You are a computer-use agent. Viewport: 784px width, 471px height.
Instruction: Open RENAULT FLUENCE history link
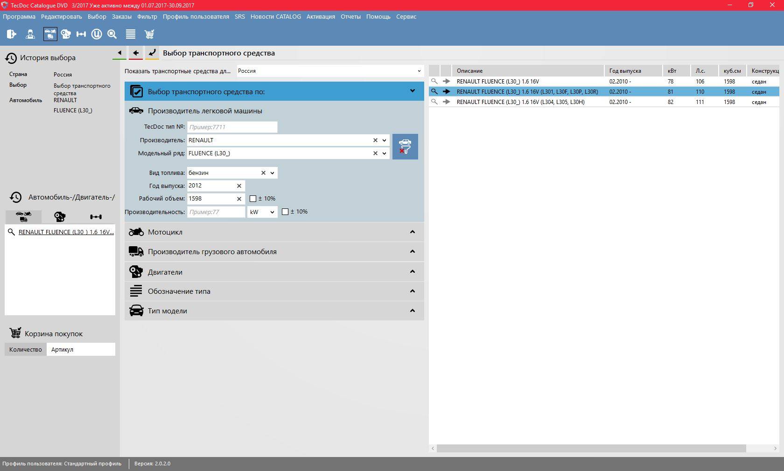pos(66,232)
